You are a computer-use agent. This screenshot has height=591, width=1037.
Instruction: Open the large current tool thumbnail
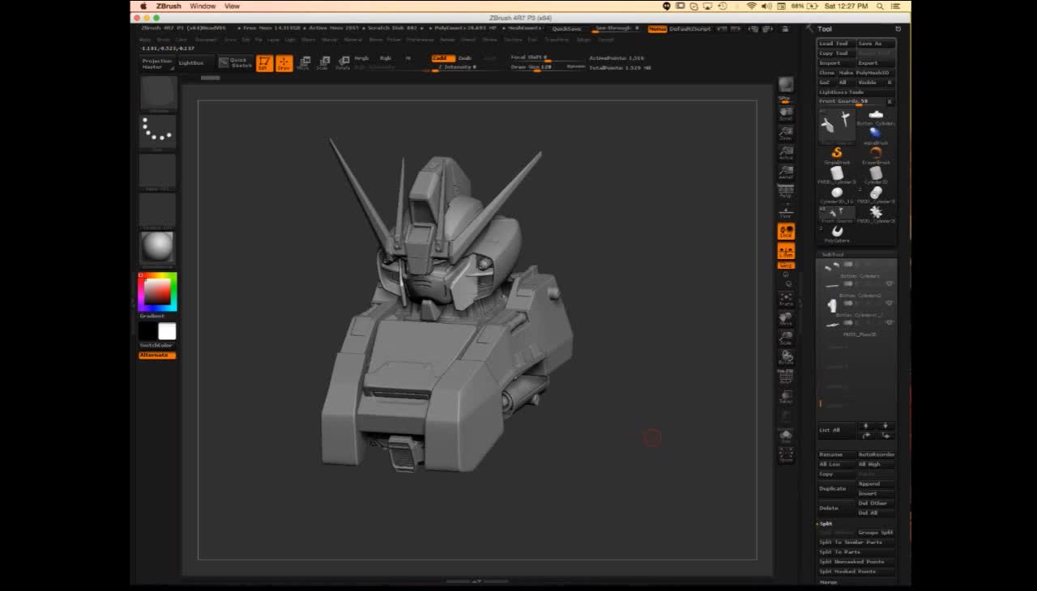(837, 125)
